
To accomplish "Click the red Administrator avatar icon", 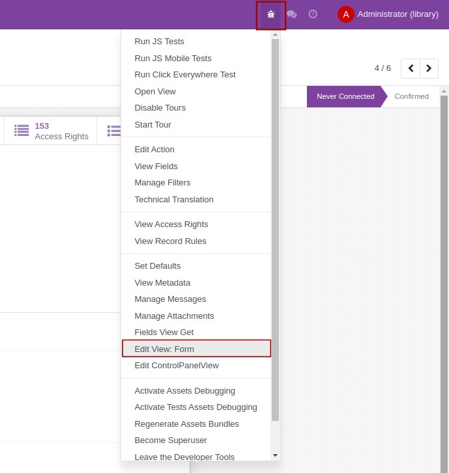I will (x=345, y=14).
